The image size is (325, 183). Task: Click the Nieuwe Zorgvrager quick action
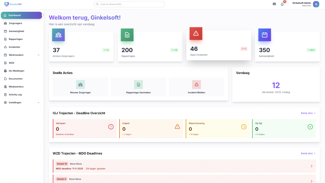pyautogui.click(x=80, y=87)
